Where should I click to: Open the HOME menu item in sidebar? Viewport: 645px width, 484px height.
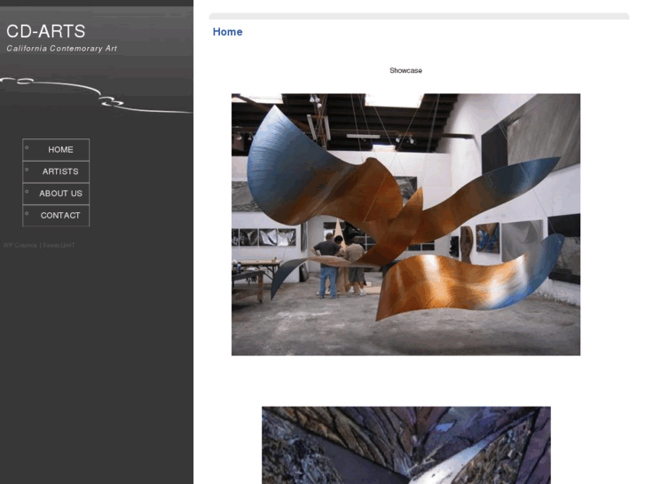coord(60,150)
